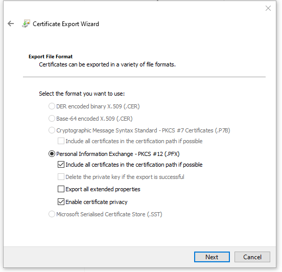The image size is (282, 272).
Task: Close the wizard with the X button
Action: (x=268, y=8)
